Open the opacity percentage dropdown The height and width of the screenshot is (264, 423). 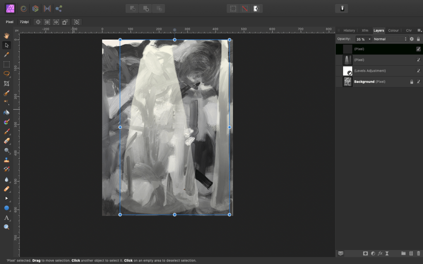[369, 39]
